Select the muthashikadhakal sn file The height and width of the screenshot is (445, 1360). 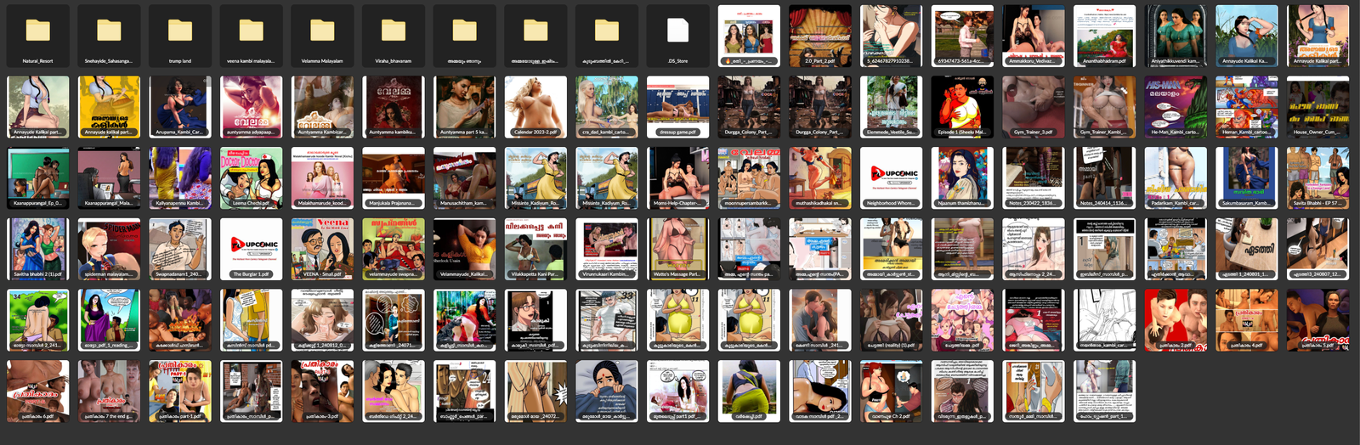(820, 179)
